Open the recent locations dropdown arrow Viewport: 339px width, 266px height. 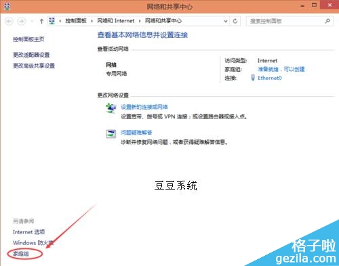[x=32, y=21]
